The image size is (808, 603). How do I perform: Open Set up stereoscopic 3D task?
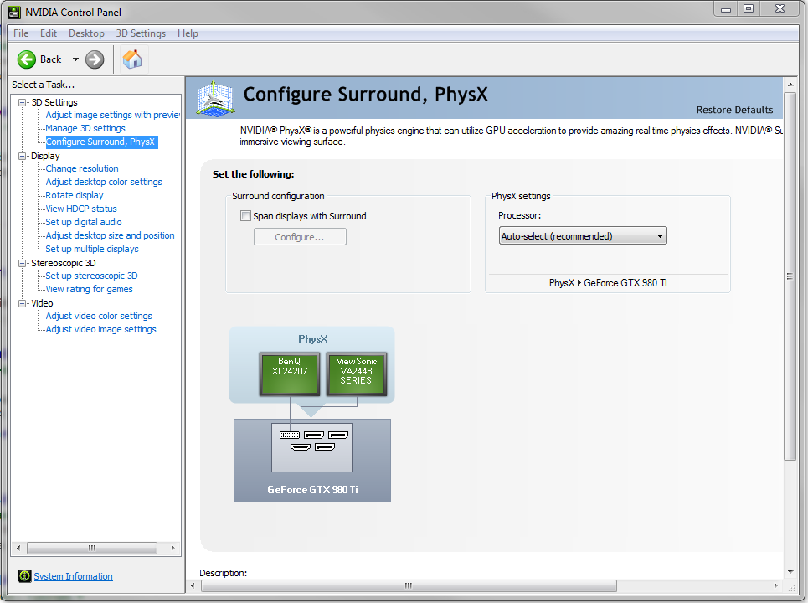point(91,276)
